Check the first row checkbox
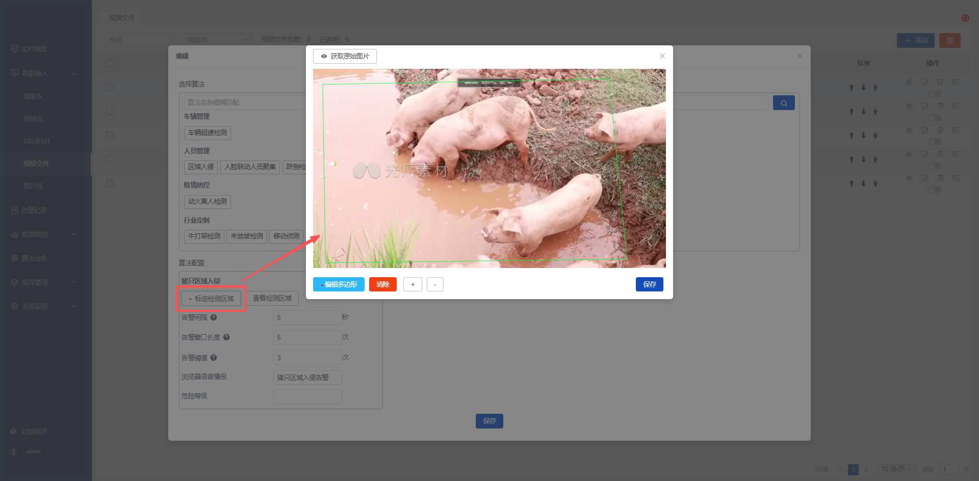The image size is (979, 481). (x=110, y=87)
